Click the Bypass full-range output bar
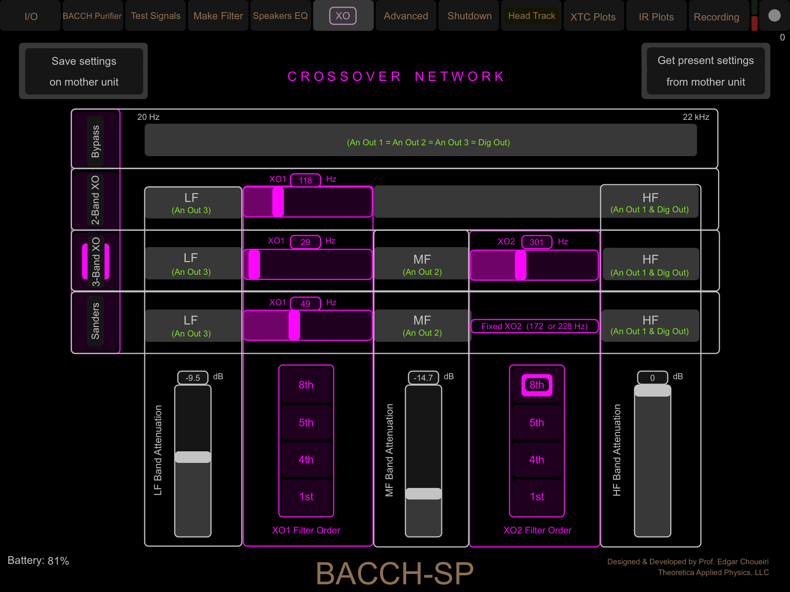790x592 pixels. click(x=420, y=140)
